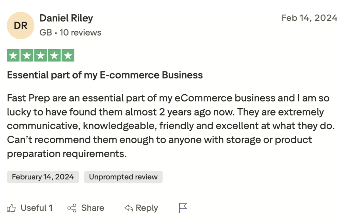The width and height of the screenshot is (351, 222).
Task: Click the 'February 14, 2024' grey tag
Action: pos(43,177)
